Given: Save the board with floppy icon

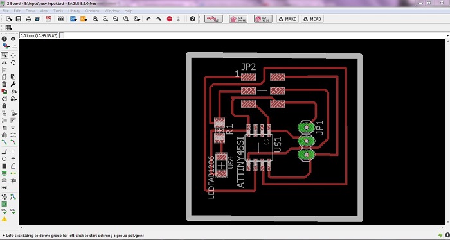Looking at the screenshot, I should point(19,19).
